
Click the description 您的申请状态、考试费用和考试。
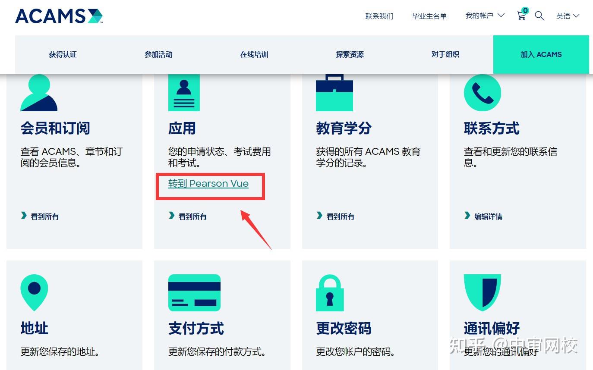click(x=220, y=157)
